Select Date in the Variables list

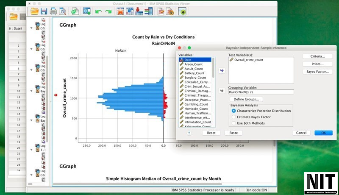pyautogui.click(x=195, y=60)
